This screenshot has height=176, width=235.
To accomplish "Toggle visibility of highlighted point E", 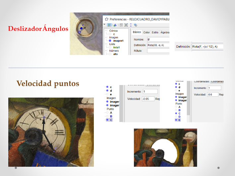I will [x=176, y=120].
